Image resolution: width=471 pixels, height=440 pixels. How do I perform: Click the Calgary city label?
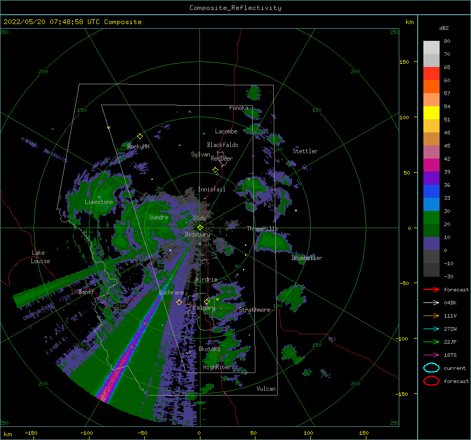click(204, 308)
